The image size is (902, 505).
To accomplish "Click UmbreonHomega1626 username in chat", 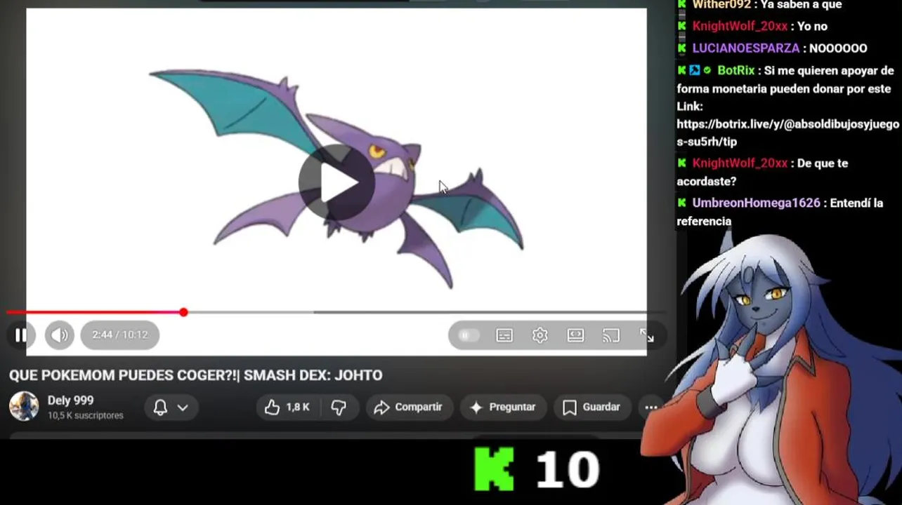I will coord(756,203).
